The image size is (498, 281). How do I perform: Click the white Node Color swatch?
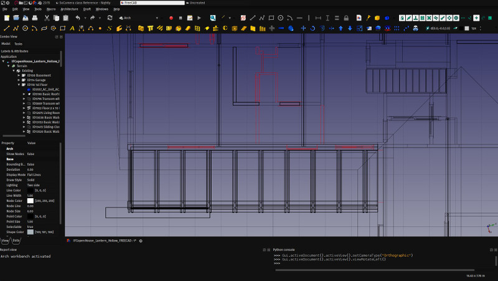pyautogui.click(x=31, y=201)
